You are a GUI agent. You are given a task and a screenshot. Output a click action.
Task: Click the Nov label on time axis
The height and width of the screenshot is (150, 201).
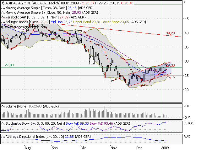tap(114, 148)
